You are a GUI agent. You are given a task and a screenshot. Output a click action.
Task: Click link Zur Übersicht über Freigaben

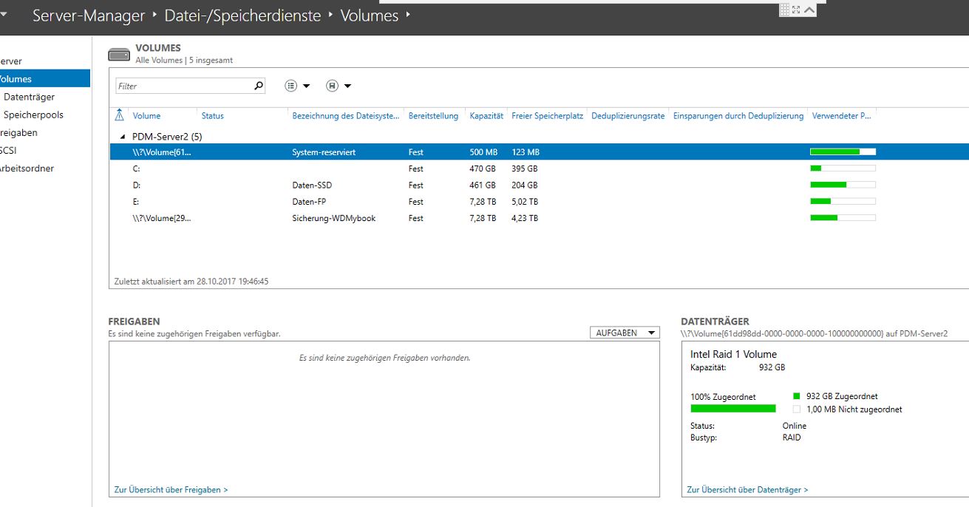171,489
